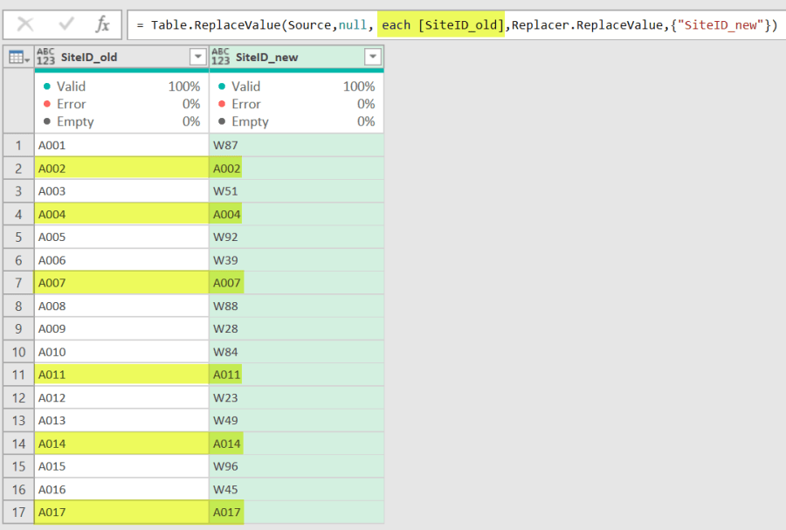The width and height of the screenshot is (786, 530).
Task: Click the fx function icon
Action: 102,24
